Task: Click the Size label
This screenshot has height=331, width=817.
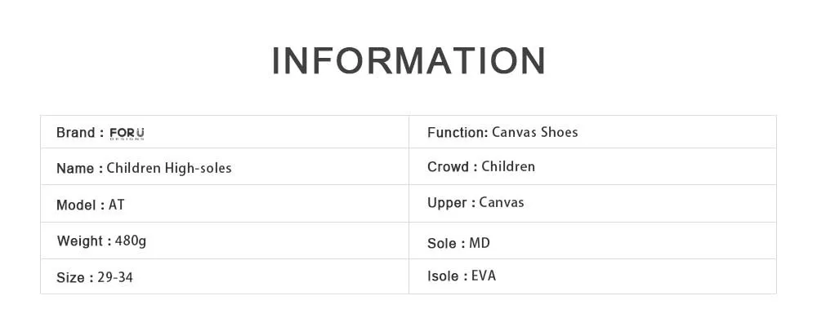Action: pyautogui.click(x=70, y=278)
